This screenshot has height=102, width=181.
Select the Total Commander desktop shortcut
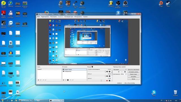point(11,14)
